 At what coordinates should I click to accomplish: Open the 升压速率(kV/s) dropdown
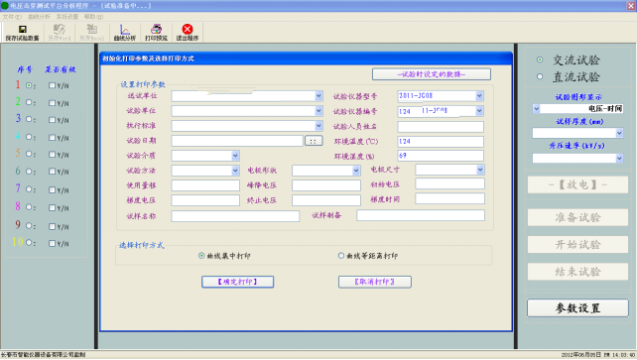(x=619, y=158)
